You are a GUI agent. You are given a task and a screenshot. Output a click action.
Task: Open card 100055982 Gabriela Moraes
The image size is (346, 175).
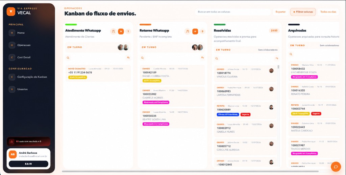[172, 96]
